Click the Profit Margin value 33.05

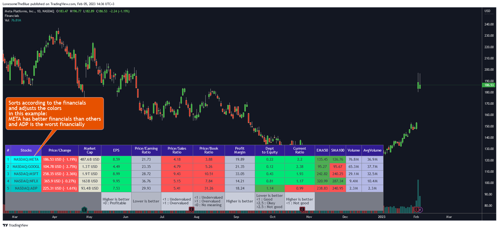click(x=240, y=174)
